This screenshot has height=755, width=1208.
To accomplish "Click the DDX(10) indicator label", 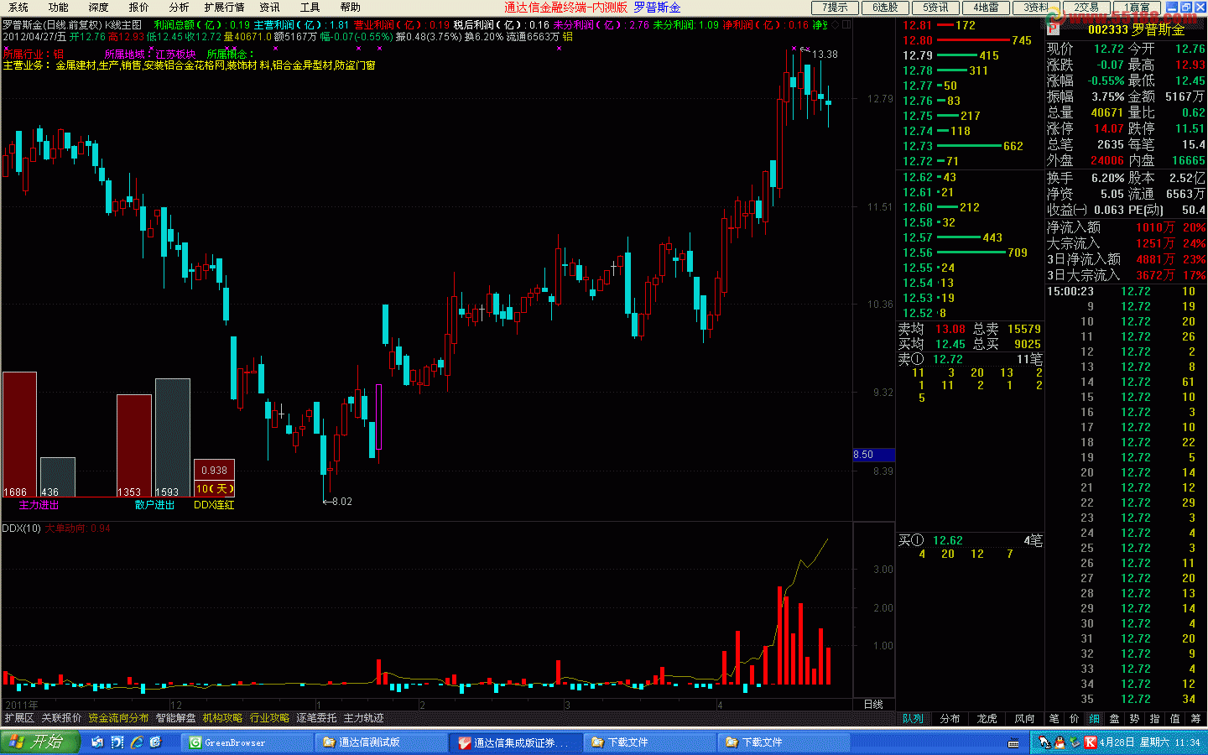I will [x=22, y=528].
